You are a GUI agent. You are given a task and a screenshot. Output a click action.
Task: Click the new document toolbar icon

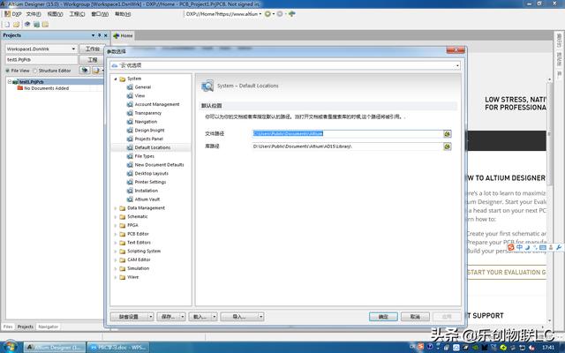tap(7, 25)
